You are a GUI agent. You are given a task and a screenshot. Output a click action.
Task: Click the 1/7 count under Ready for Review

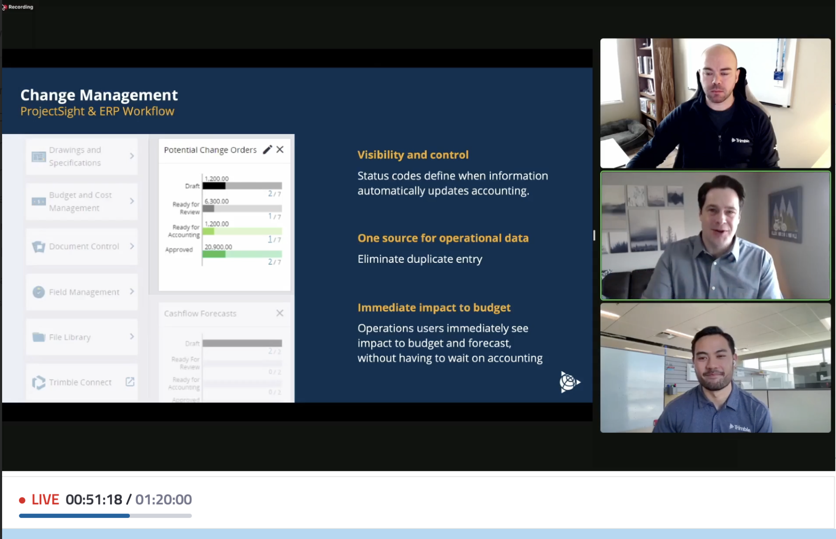pyautogui.click(x=275, y=217)
